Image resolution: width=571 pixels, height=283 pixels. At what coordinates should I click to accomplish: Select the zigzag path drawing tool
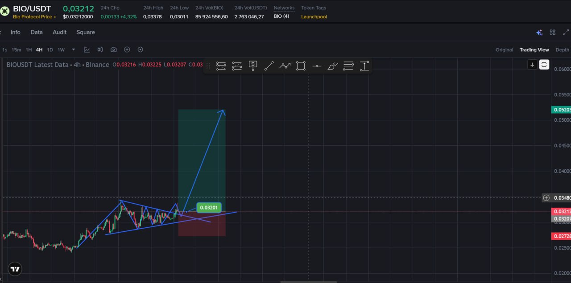(285, 66)
